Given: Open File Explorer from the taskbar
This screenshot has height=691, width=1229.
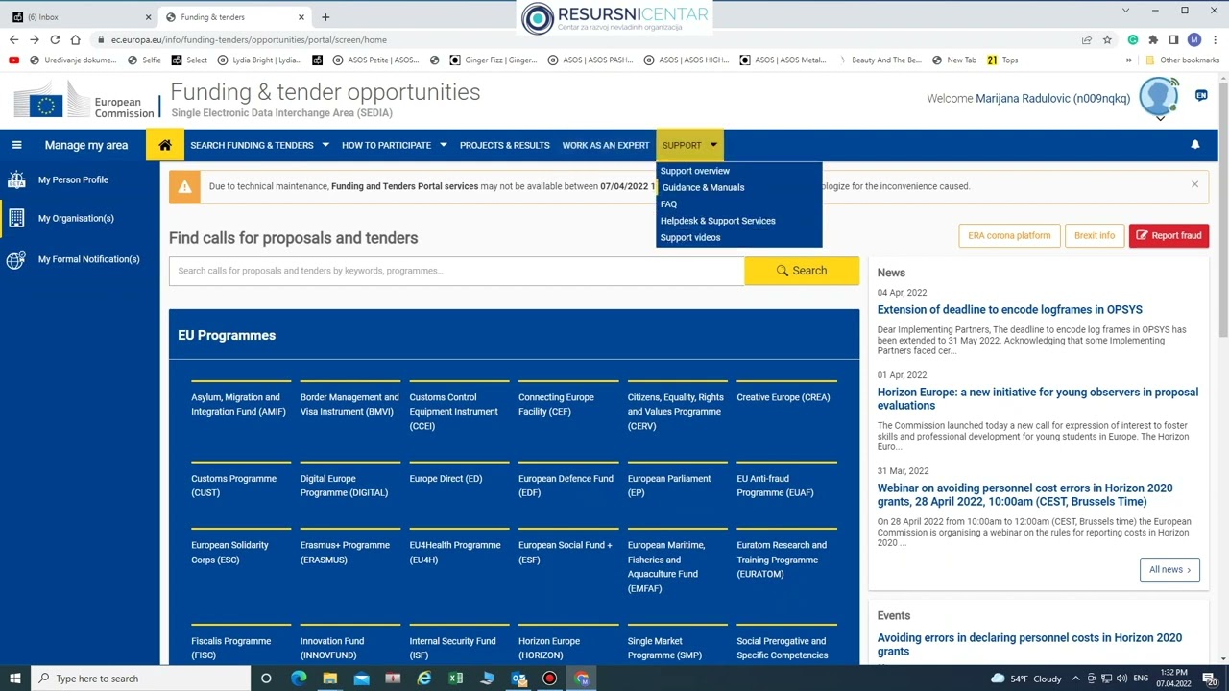Looking at the screenshot, I should (329, 679).
